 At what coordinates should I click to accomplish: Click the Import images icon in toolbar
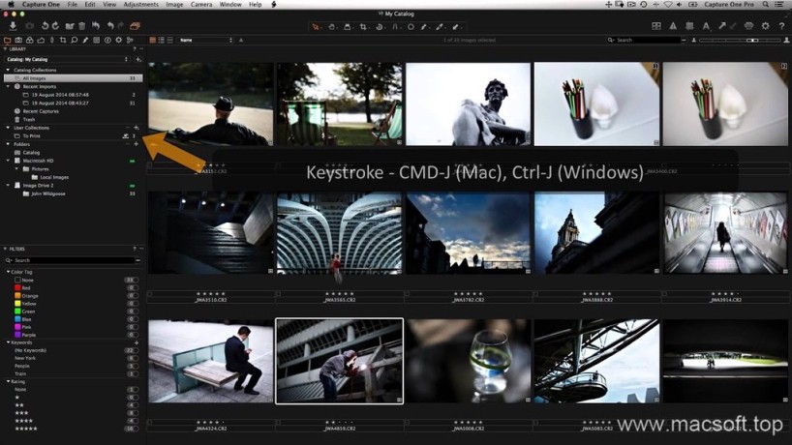coord(13,26)
